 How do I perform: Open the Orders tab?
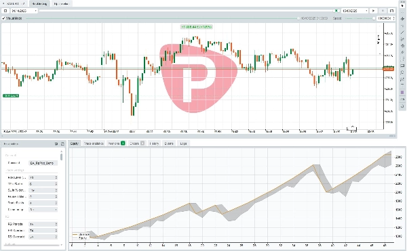tap(137, 143)
